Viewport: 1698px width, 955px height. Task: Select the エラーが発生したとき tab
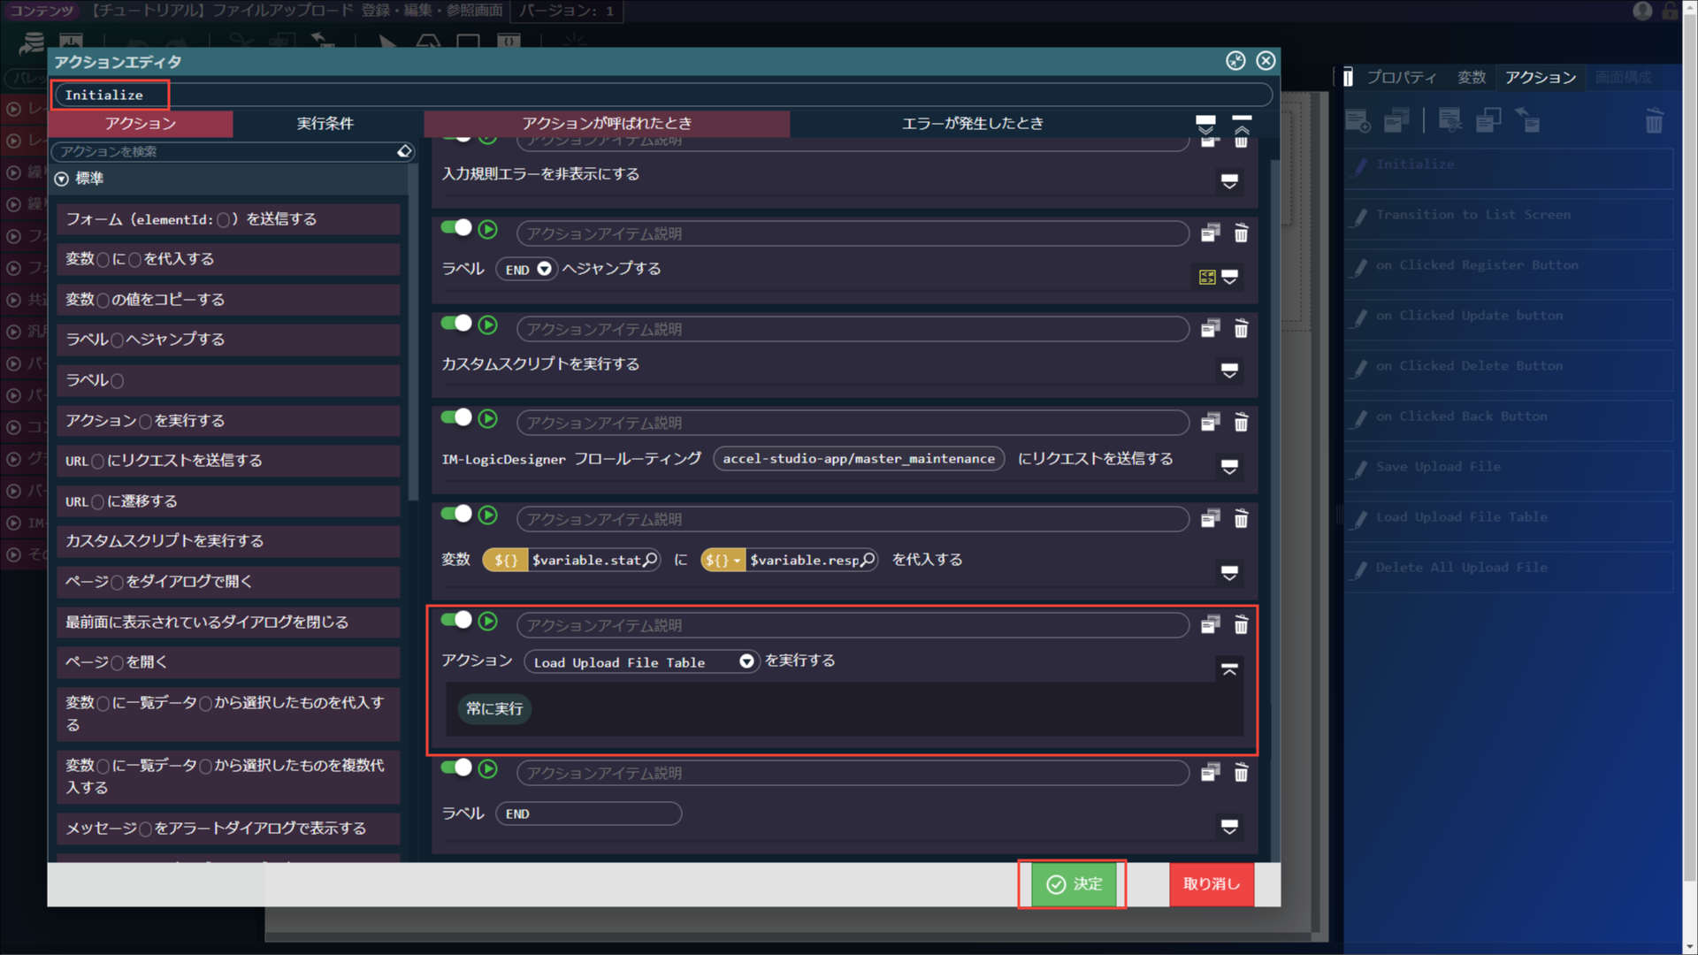point(973,124)
